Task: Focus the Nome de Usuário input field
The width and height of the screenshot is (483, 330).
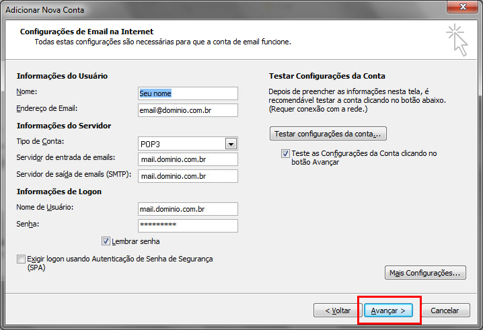Action: [188, 209]
